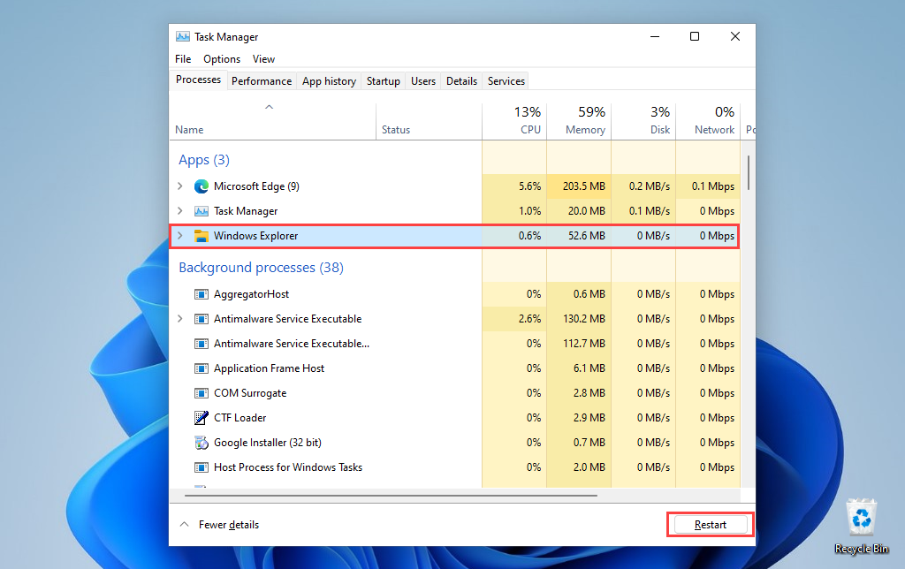Screen dimensions: 905x569
Task: Open the Options menu
Action: pyautogui.click(x=221, y=59)
